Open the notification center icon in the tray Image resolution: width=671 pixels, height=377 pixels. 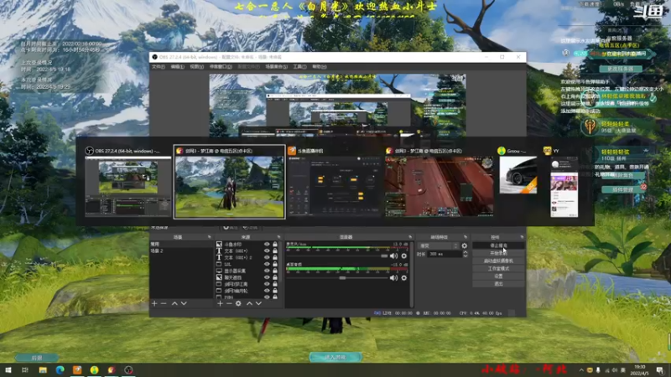click(x=660, y=370)
